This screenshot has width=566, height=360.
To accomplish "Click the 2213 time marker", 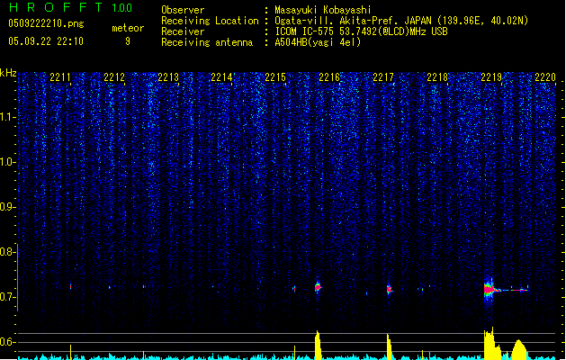I will click(168, 76).
